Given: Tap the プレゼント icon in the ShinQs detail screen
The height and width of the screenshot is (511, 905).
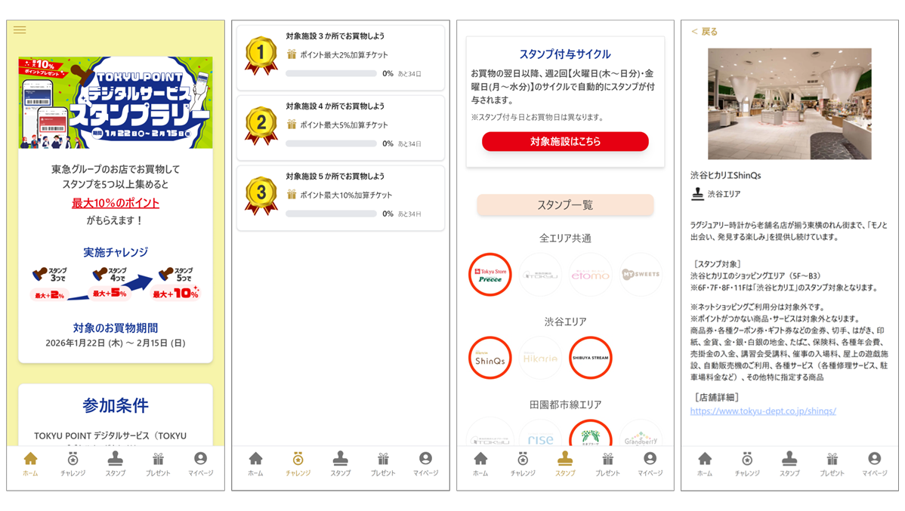Looking at the screenshot, I should pyautogui.click(x=832, y=458).
